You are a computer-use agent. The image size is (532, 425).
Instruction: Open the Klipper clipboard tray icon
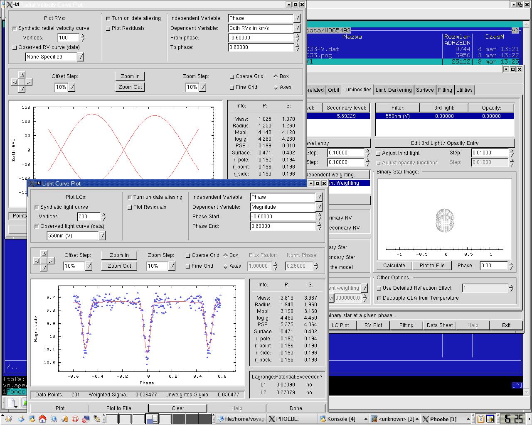click(x=480, y=419)
